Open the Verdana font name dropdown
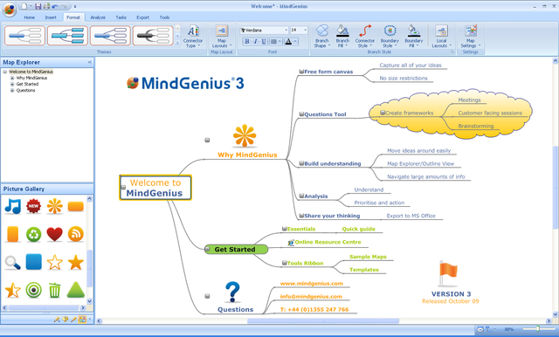The width and height of the screenshot is (559, 337). tap(264, 31)
